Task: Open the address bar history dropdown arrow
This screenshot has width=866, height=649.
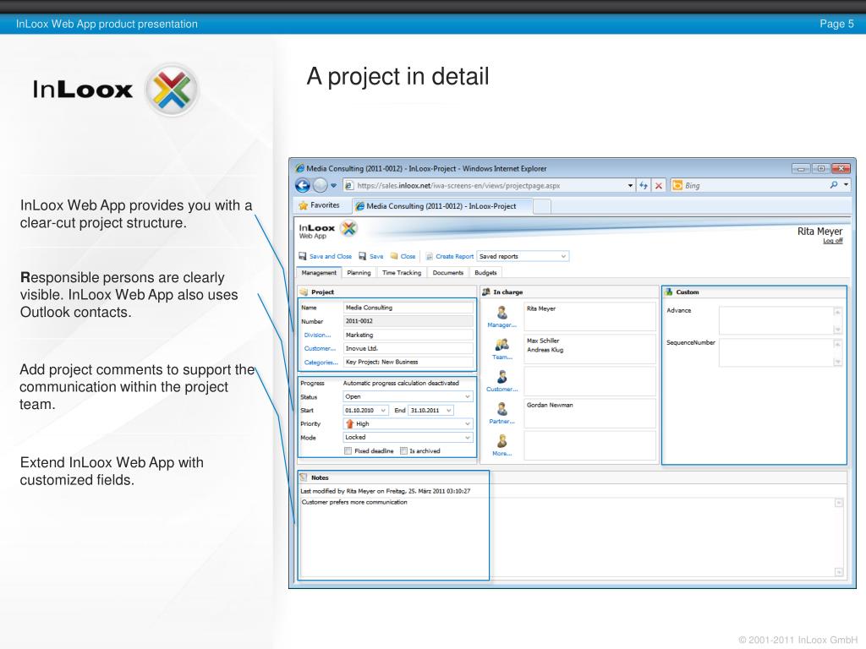Action: (x=630, y=185)
